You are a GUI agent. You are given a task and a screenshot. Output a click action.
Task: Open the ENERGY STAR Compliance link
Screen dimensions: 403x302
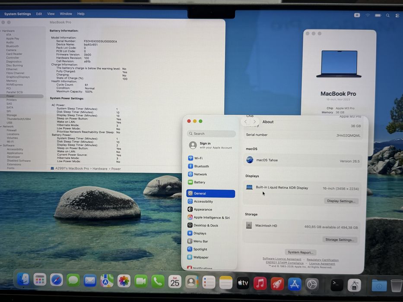pyautogui.click(x=285, y=262)
